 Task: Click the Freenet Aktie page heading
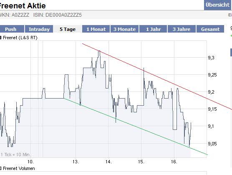pos(22,6)
